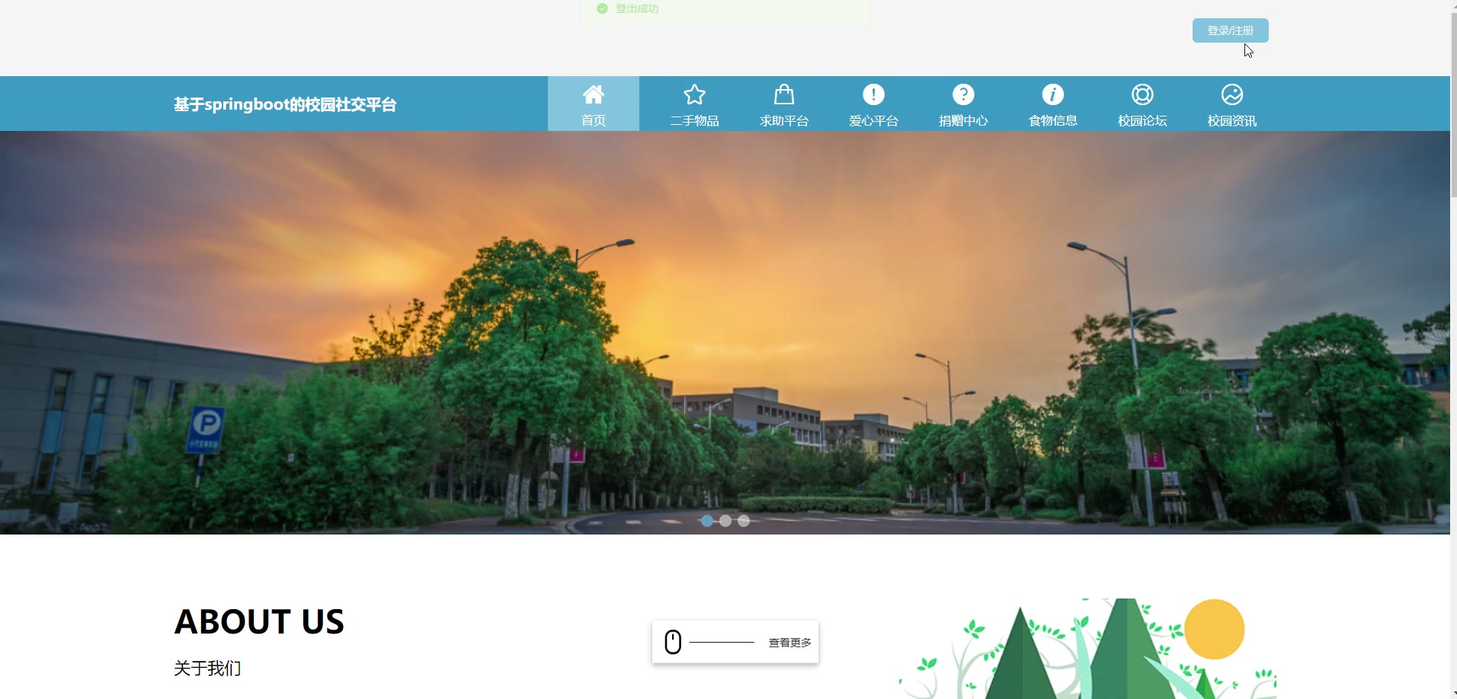
Task: Click the home house icon
Action: (594, 94)
